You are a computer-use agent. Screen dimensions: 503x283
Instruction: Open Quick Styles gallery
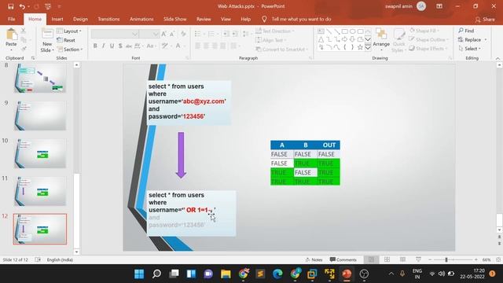pos(398,40)
